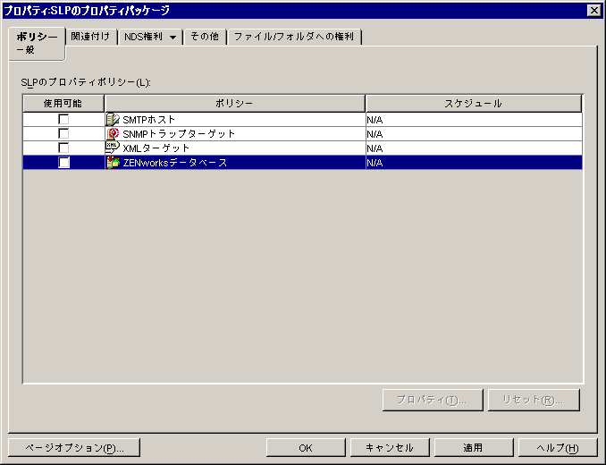Open help with ヘルプ(H) button
The width and height of the screenshot is (606, 465).
[558, 448]
